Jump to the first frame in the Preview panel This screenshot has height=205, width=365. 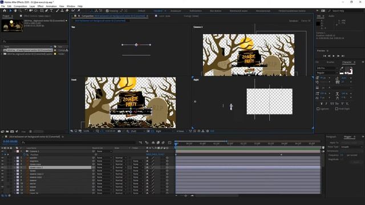pyautogui.click(x=325, y=56)
